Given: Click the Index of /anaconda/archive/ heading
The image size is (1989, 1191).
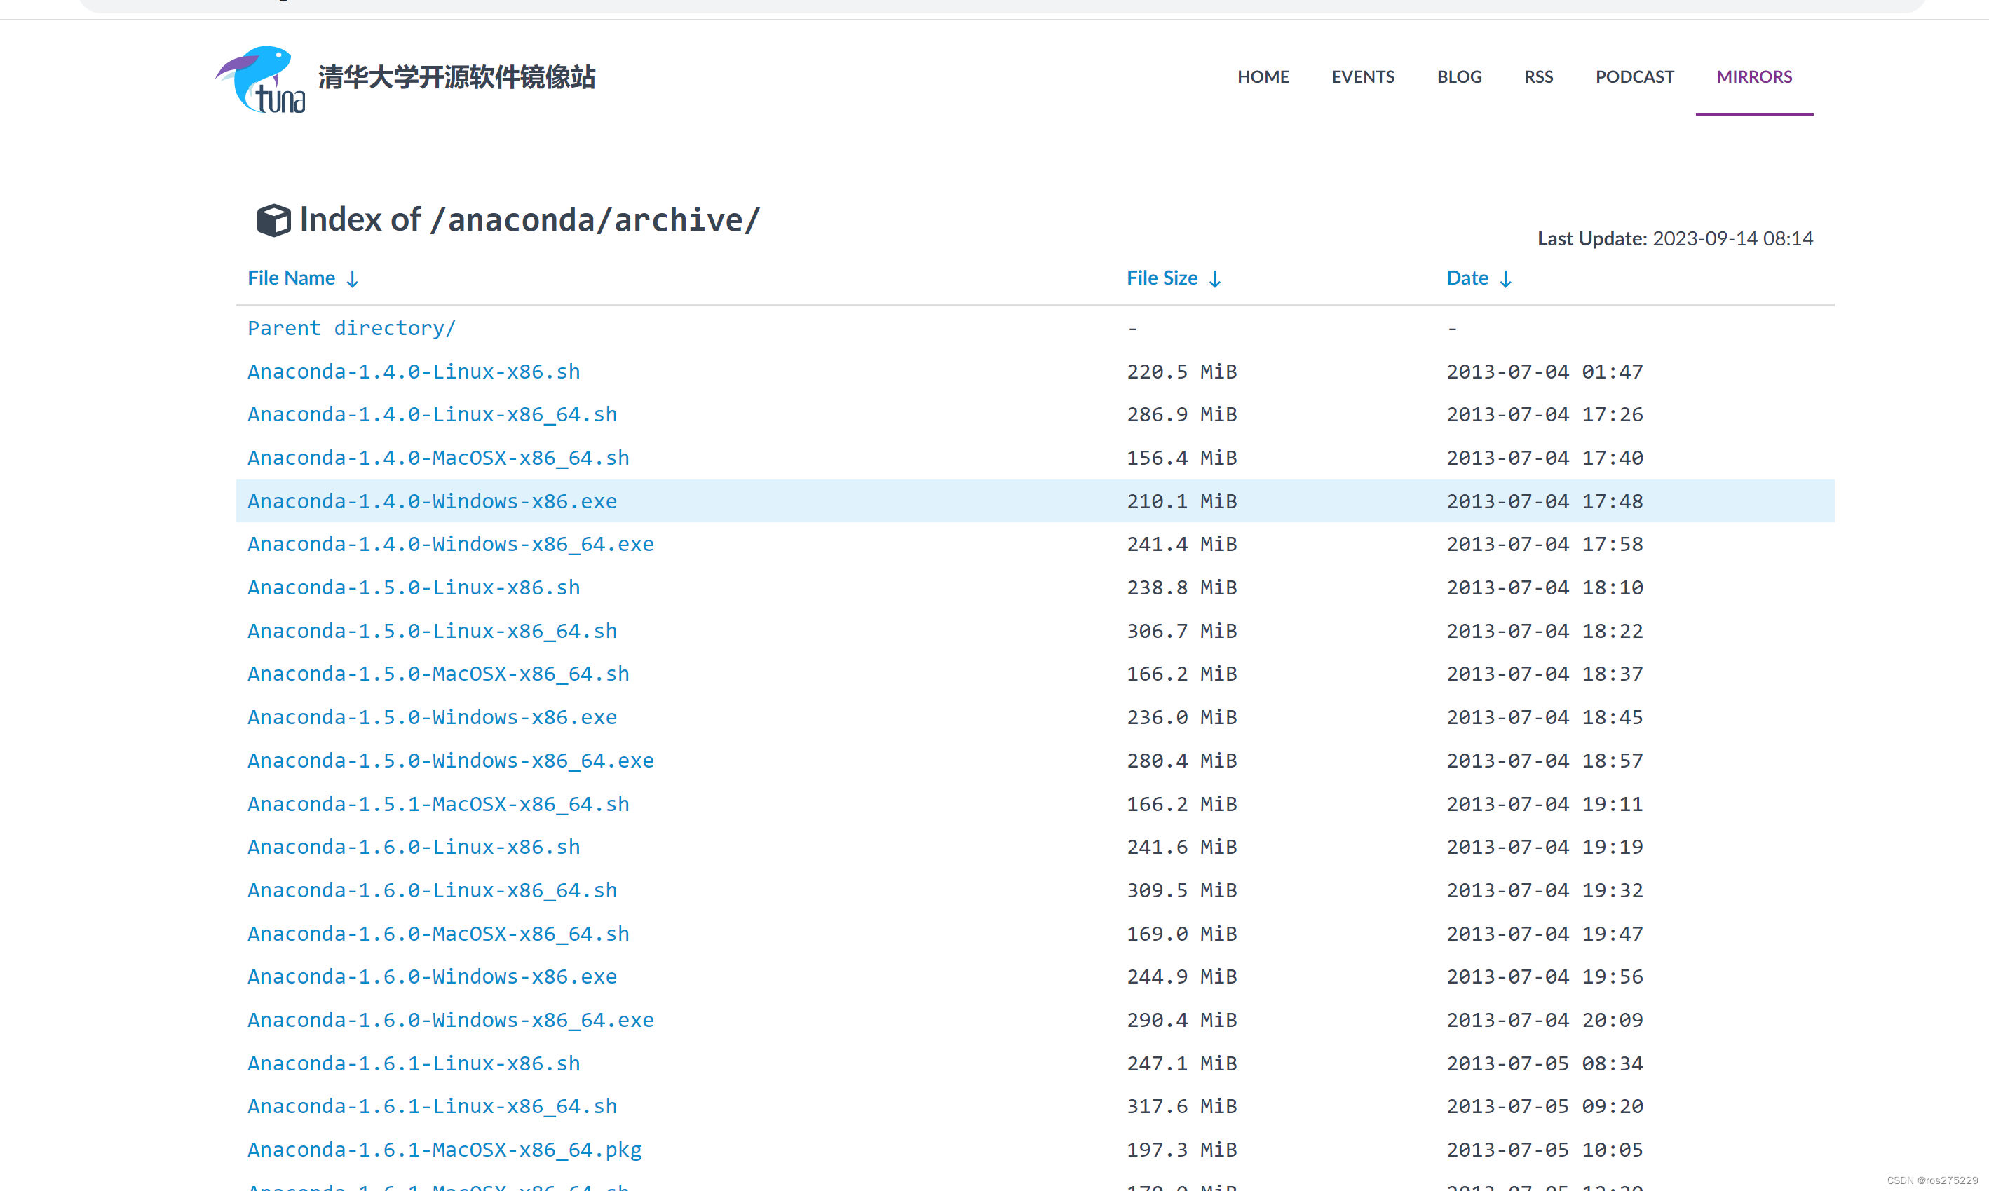Looking at the screenshot, I should tap(529, 220).
